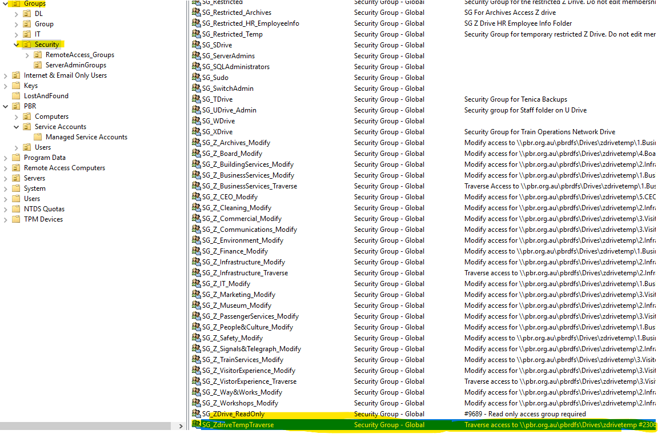
Task: Click the SG_ServerAdmins group icon
Action: (x=196, y=55)
